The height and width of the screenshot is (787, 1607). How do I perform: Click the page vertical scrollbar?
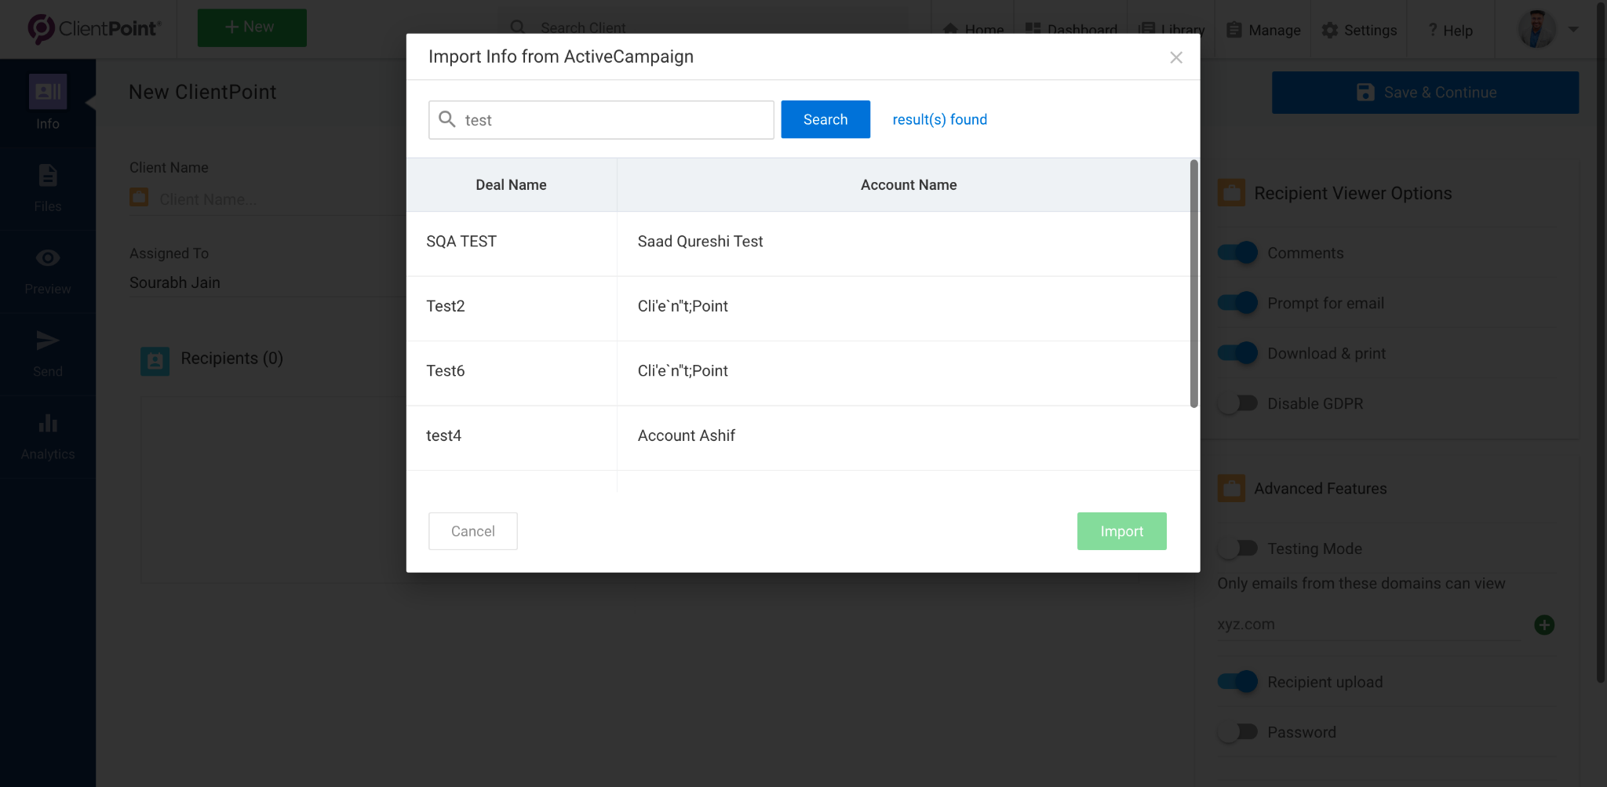point(1601,343)
